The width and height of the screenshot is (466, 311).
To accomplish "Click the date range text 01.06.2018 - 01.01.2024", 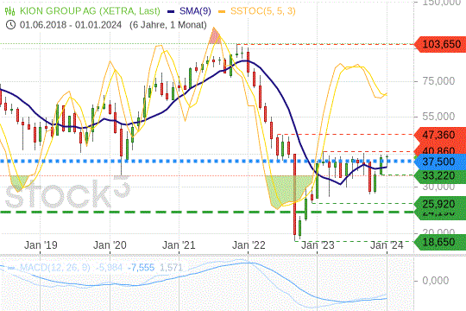I will (71, 25).
